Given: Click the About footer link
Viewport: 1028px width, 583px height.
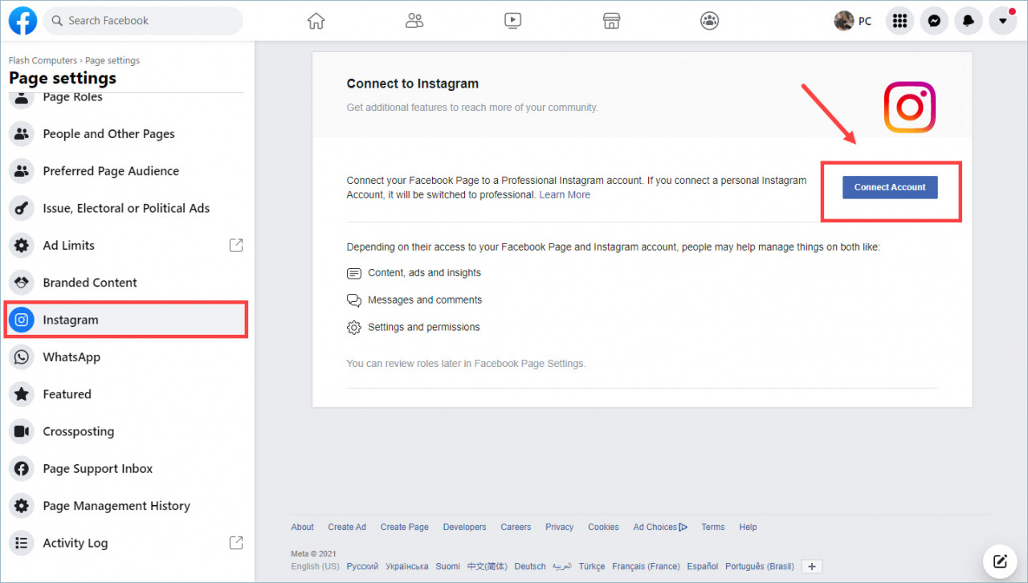Looking at the screenshot, I should [302, 527].
